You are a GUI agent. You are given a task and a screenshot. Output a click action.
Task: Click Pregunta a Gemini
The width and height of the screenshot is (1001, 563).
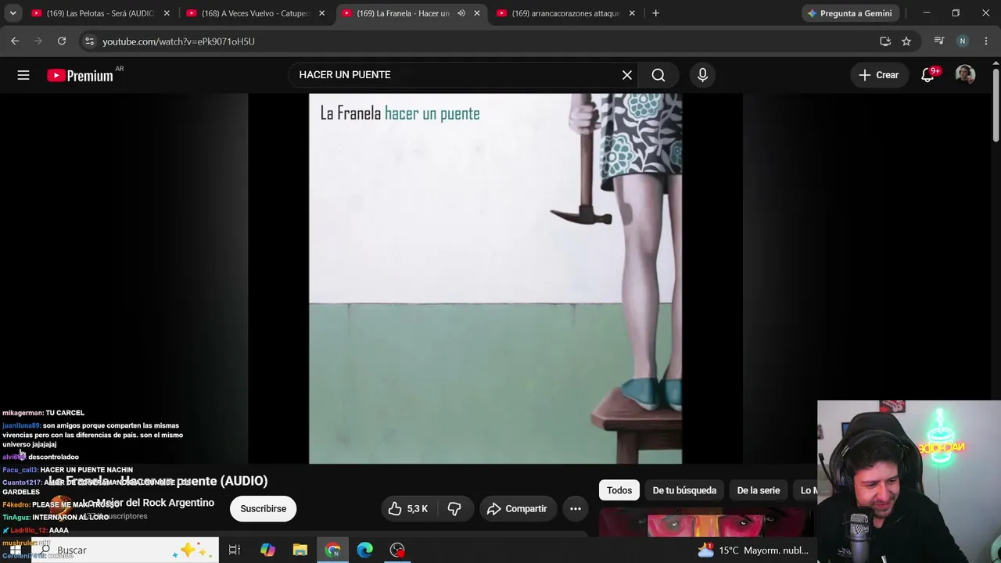pos(849,13)
